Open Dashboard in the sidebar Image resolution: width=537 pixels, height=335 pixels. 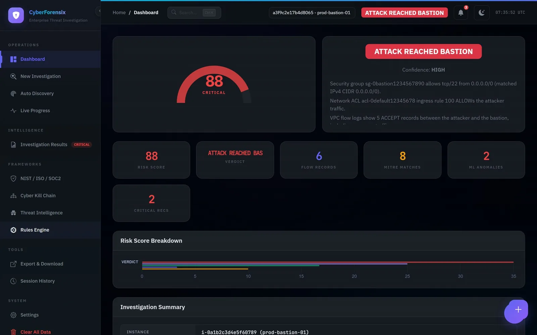(x=50, y=59)
